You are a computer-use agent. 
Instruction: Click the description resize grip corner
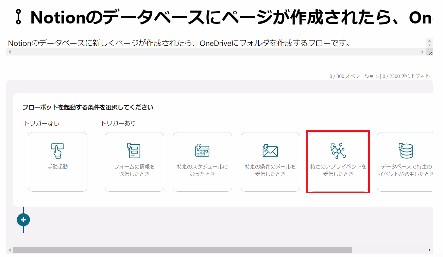click(430, 53)
